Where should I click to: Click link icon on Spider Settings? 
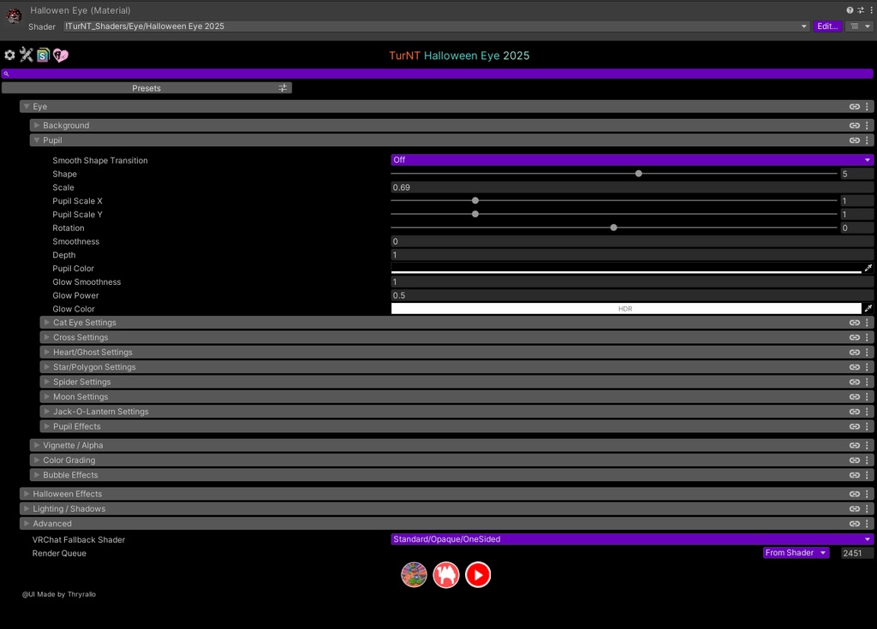[855, 382]
